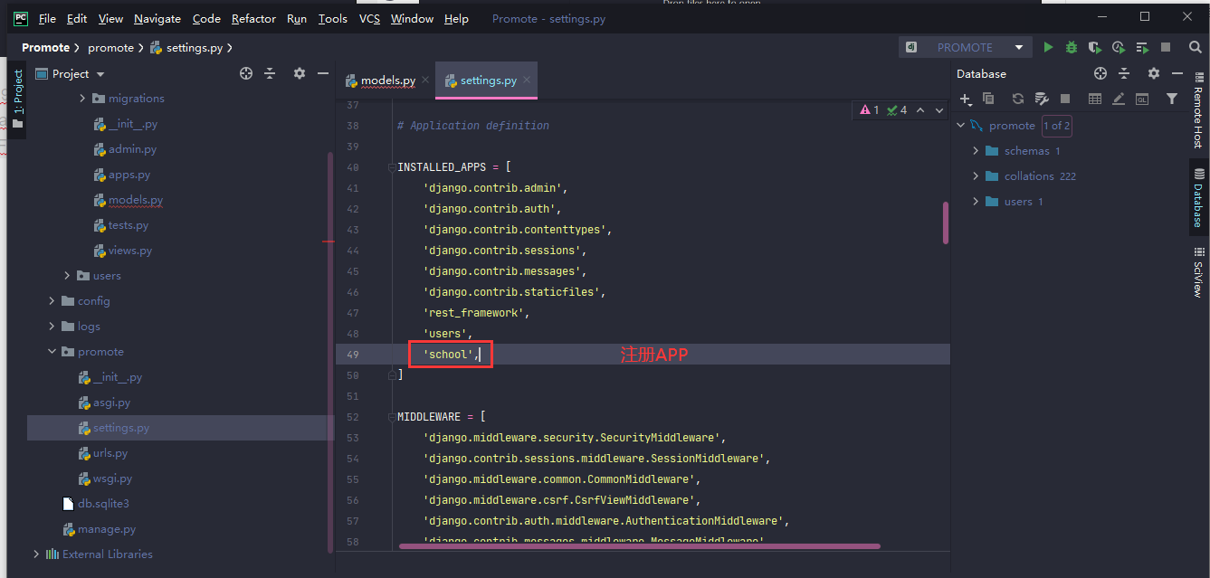
Task: Refresh the database with sync icon
Action: (1018, 99)
